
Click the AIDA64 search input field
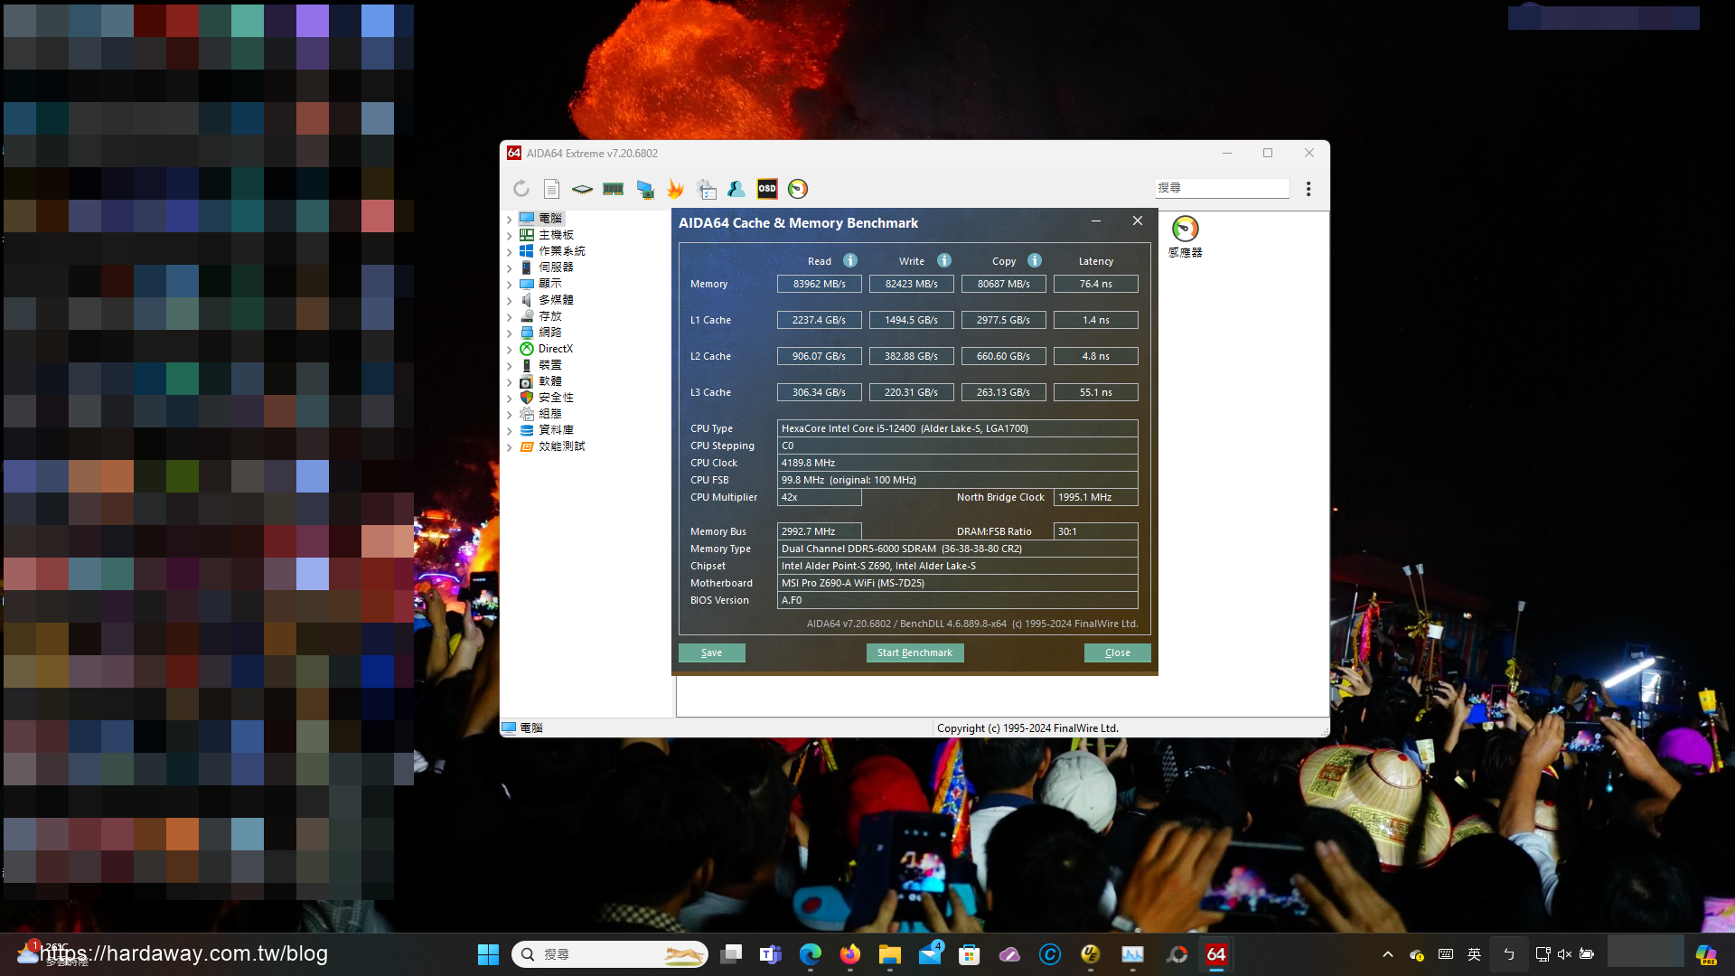click(x=1222, y=188)
